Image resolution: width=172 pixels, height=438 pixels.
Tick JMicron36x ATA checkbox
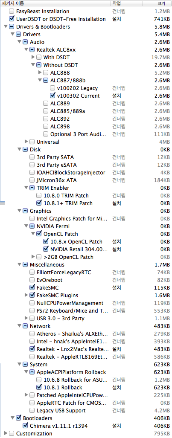(32, 180)
